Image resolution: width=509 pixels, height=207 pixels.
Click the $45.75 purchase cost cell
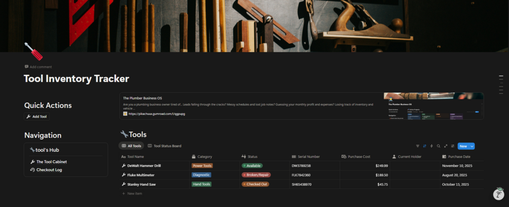click(x=365, y=184)
